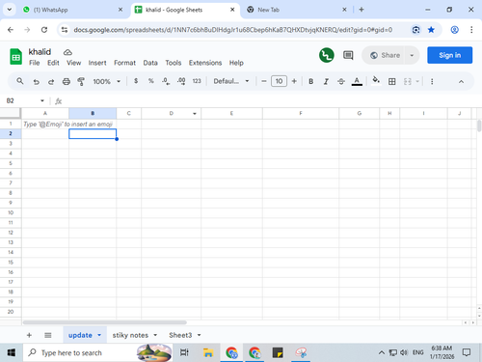Screen dimensions: 482x362
Task: Click the merge cells icon
Action: 408,81
